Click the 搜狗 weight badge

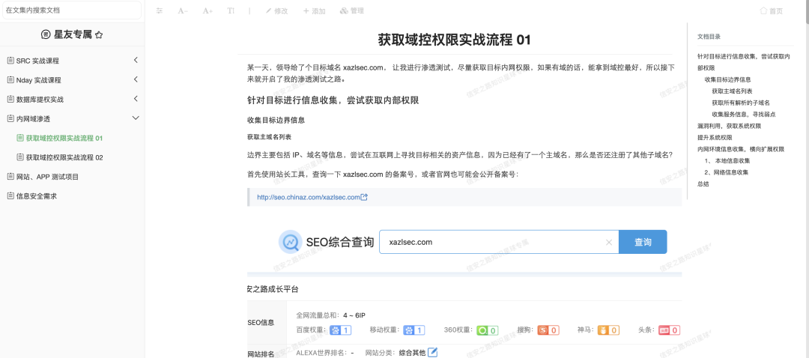(x=548, y=330)
